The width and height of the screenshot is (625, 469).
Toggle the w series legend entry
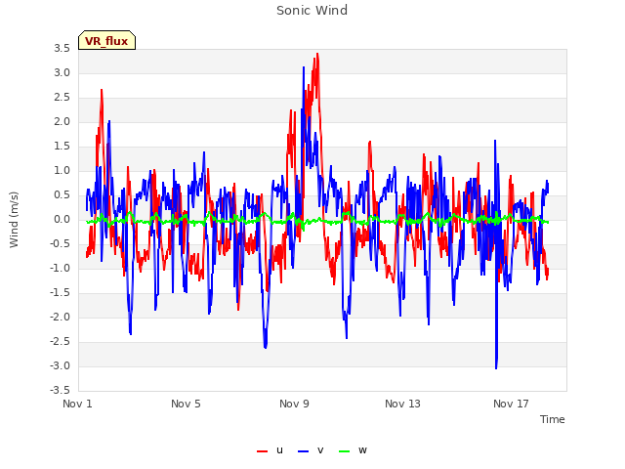[x=353, y=450]
